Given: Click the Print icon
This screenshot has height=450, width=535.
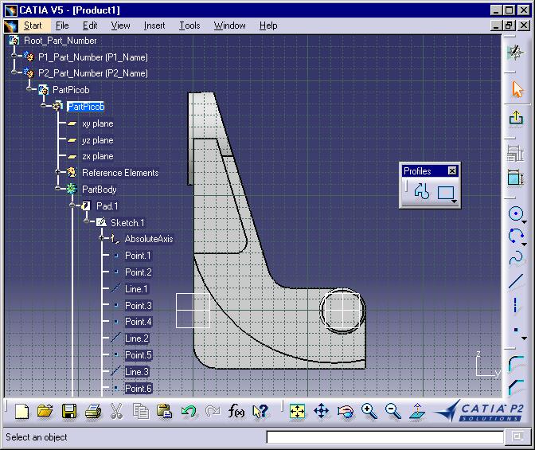Looking at the screenshot, I should click(93, 411).
